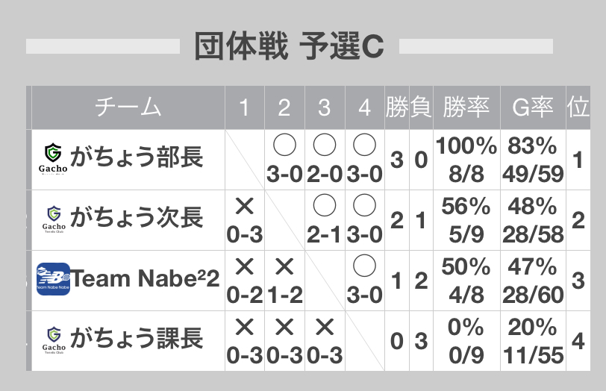
Task: Select the win circle 3-0 in 部長 row column 2
Action: (x=284, y=160)
